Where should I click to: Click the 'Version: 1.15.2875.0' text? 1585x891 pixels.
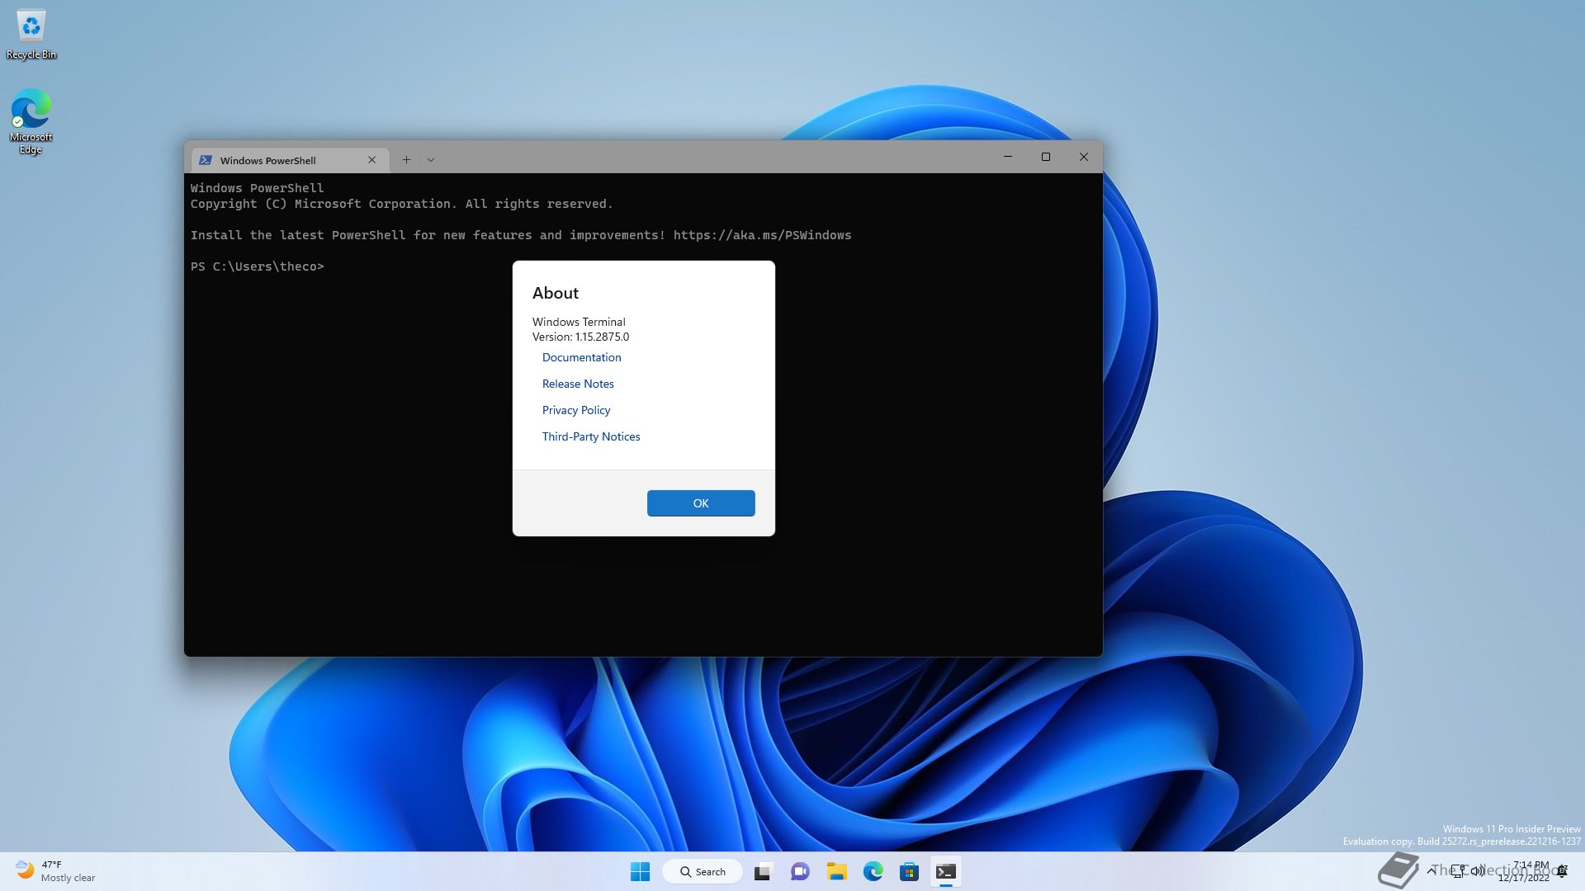click(x=580, y=337)
